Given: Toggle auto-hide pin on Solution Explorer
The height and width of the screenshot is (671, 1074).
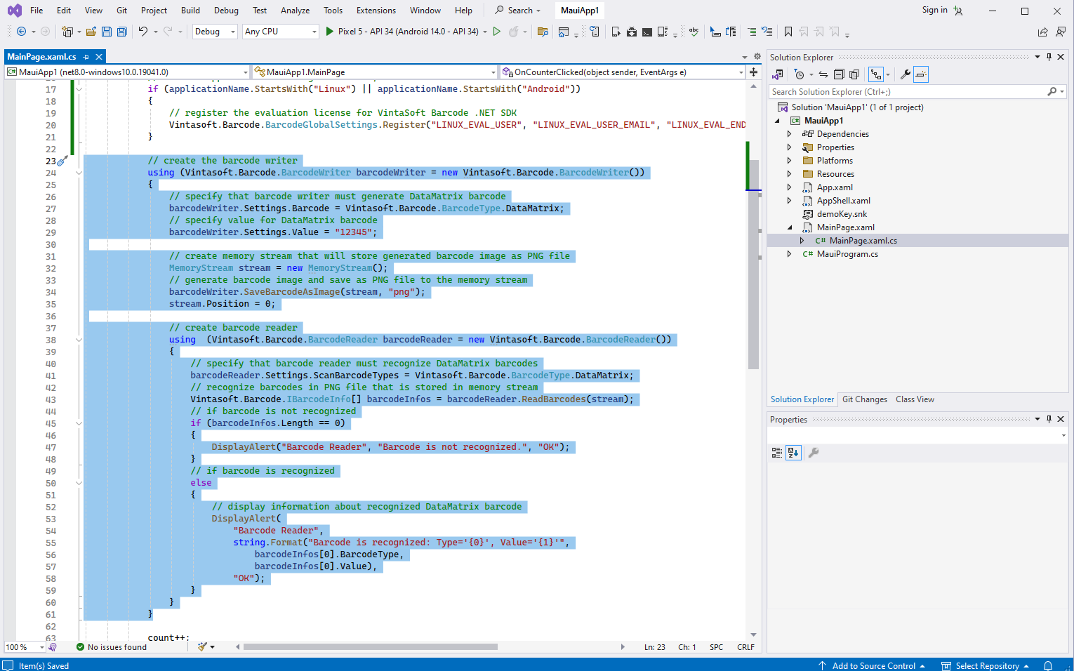Looking at the screenshot, I should coord(1049,57).
